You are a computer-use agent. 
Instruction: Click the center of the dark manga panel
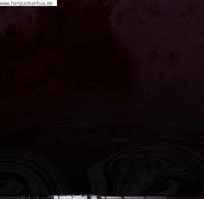102,100
